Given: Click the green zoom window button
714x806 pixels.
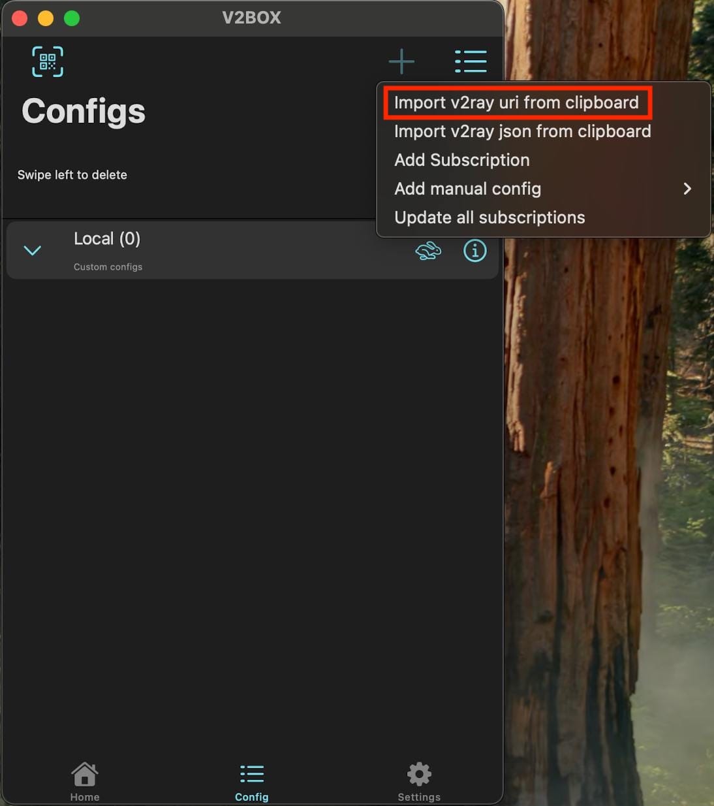Looking at the screenshot, I should 72,18.
